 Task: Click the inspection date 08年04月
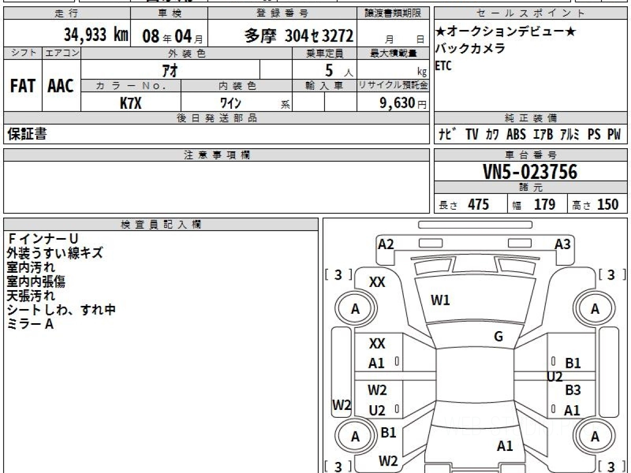[x=172, y=36]
